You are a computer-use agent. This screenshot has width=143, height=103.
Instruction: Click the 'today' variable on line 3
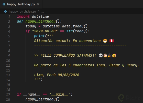[x=31, y=26]
